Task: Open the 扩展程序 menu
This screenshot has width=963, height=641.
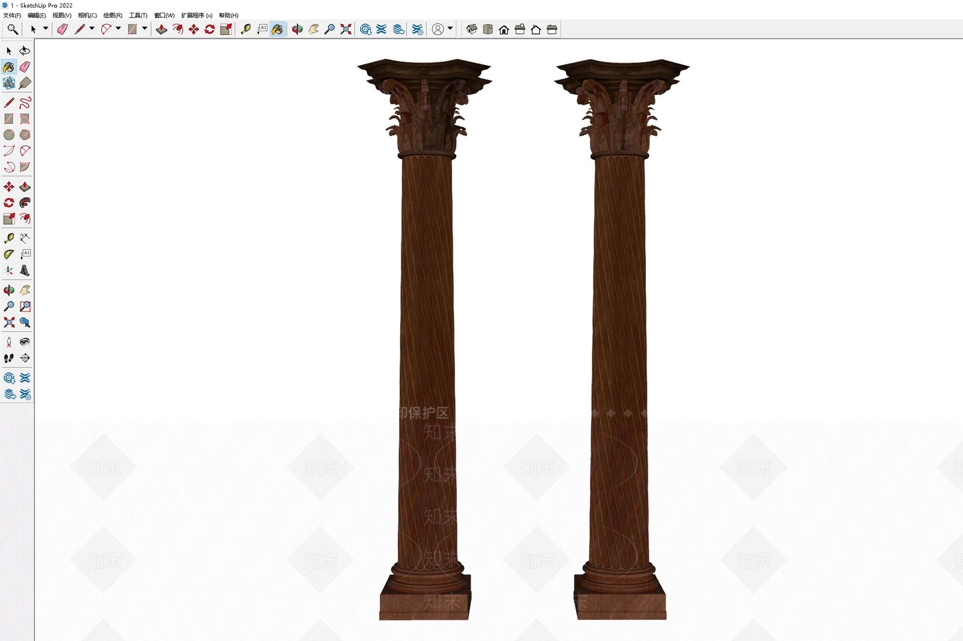Action: pos(197,16)
